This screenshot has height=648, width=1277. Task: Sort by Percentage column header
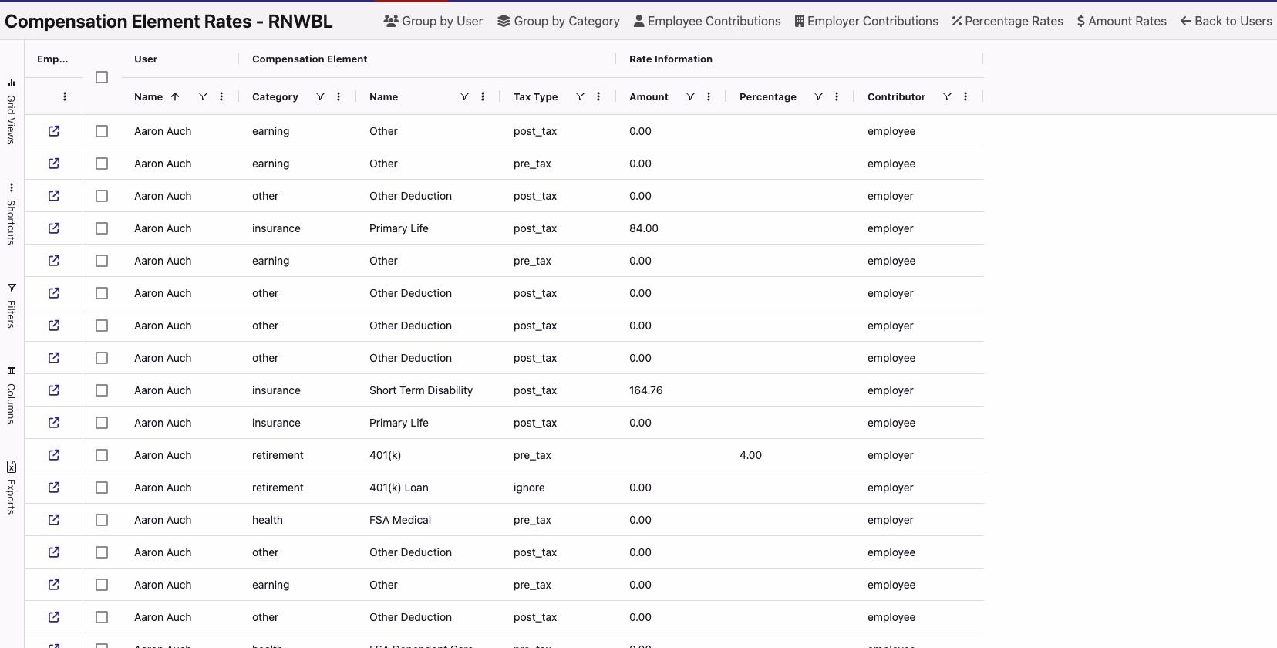click(x=768, y=96)
